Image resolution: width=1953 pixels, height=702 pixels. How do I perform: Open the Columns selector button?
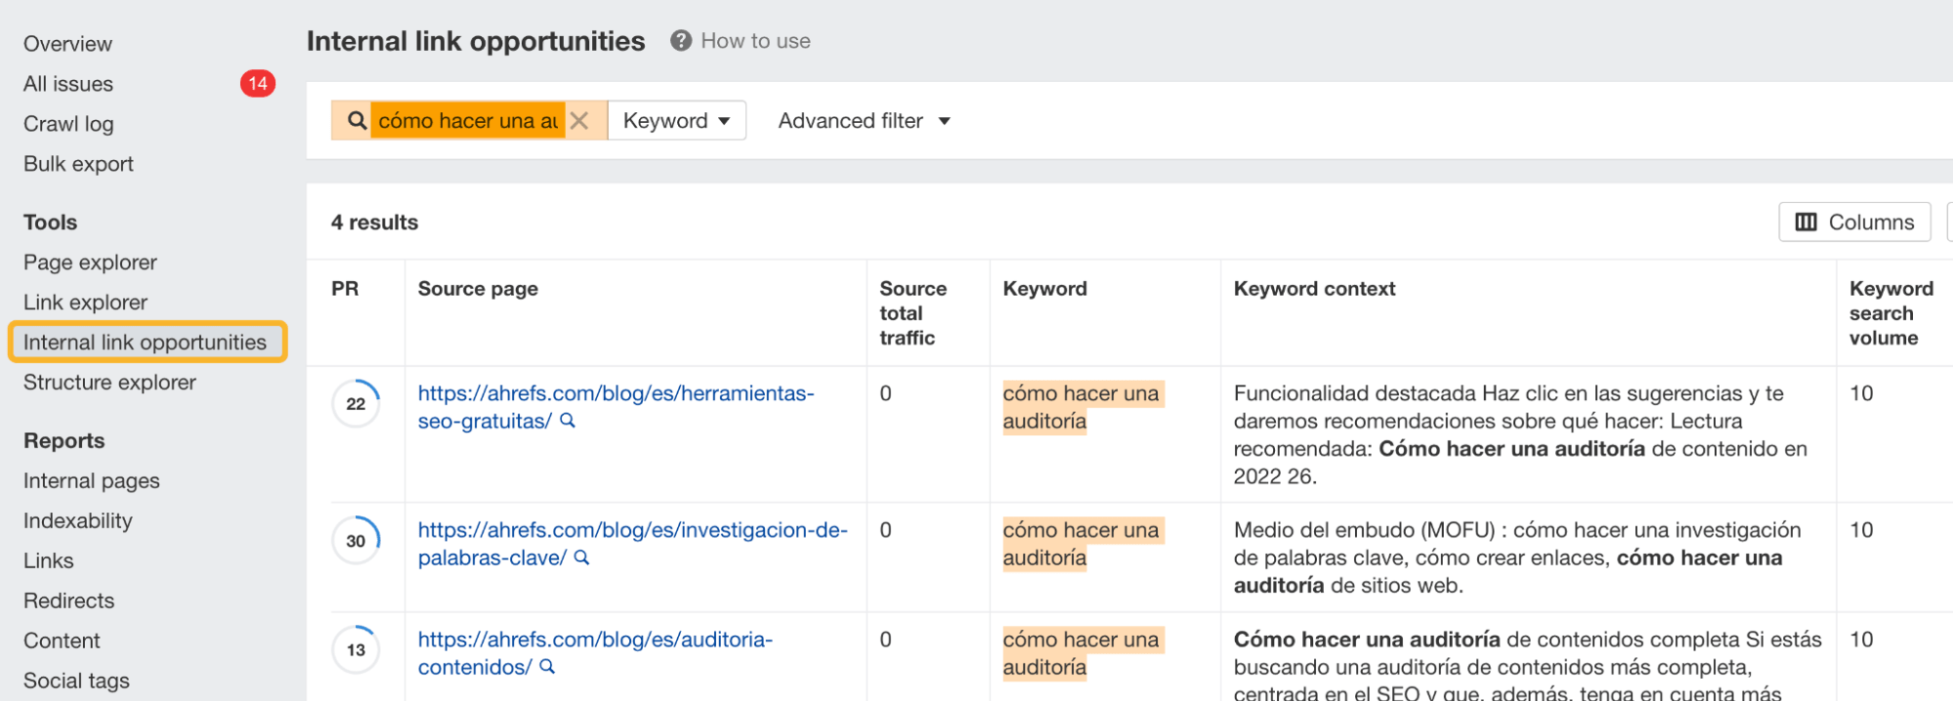tap(1853, 223)
